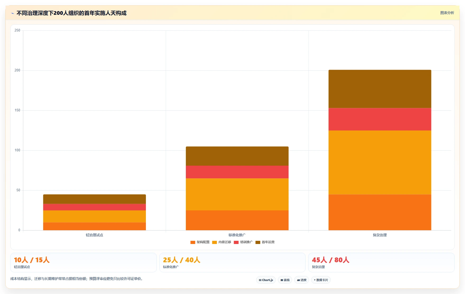Click 内容迁移 segment of 复杂治理 bar

[380, 162]
